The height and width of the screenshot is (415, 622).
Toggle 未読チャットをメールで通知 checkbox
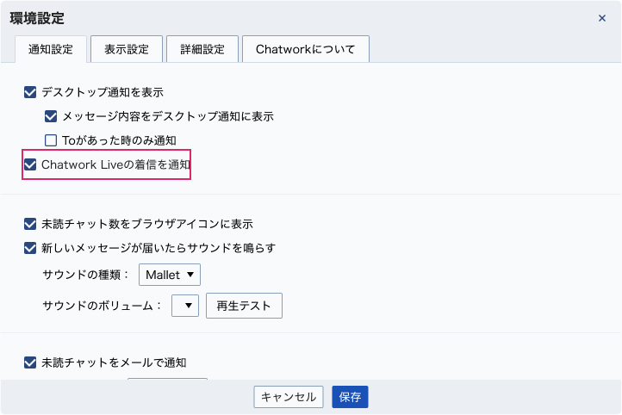tap(30, 362)
